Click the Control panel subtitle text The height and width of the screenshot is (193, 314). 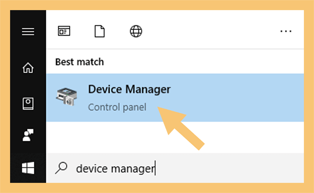tap(117, 107)
